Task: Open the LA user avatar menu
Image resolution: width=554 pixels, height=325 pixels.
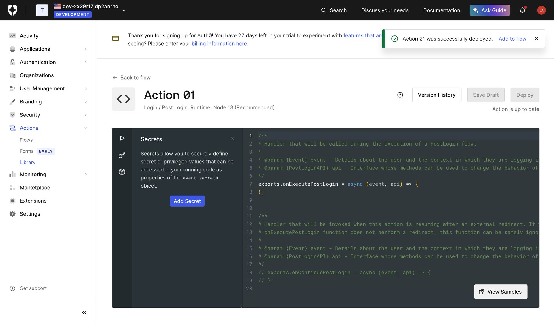Action: 542,10
